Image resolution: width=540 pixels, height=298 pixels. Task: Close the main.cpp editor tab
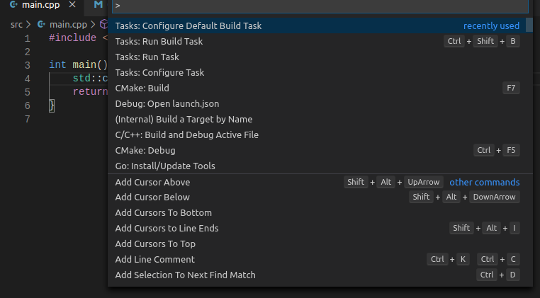(73, 5)
